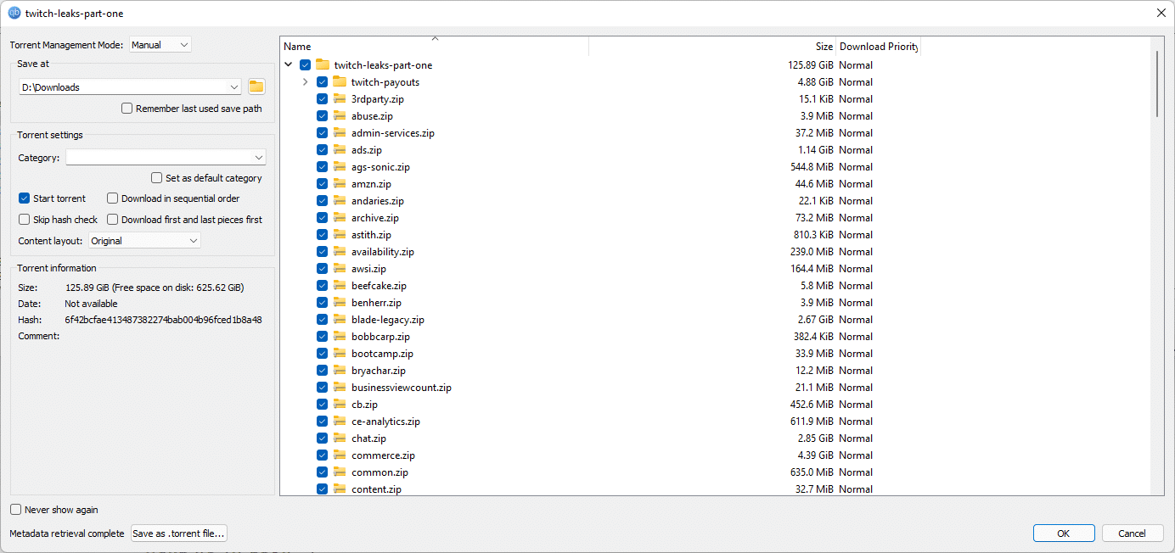Click the zip icon of availability.zip
Image resolution: width=1175 pixels, height=553 pixels.
click(340, 251)
